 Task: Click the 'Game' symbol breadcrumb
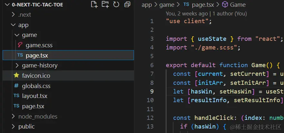point(238,5)
